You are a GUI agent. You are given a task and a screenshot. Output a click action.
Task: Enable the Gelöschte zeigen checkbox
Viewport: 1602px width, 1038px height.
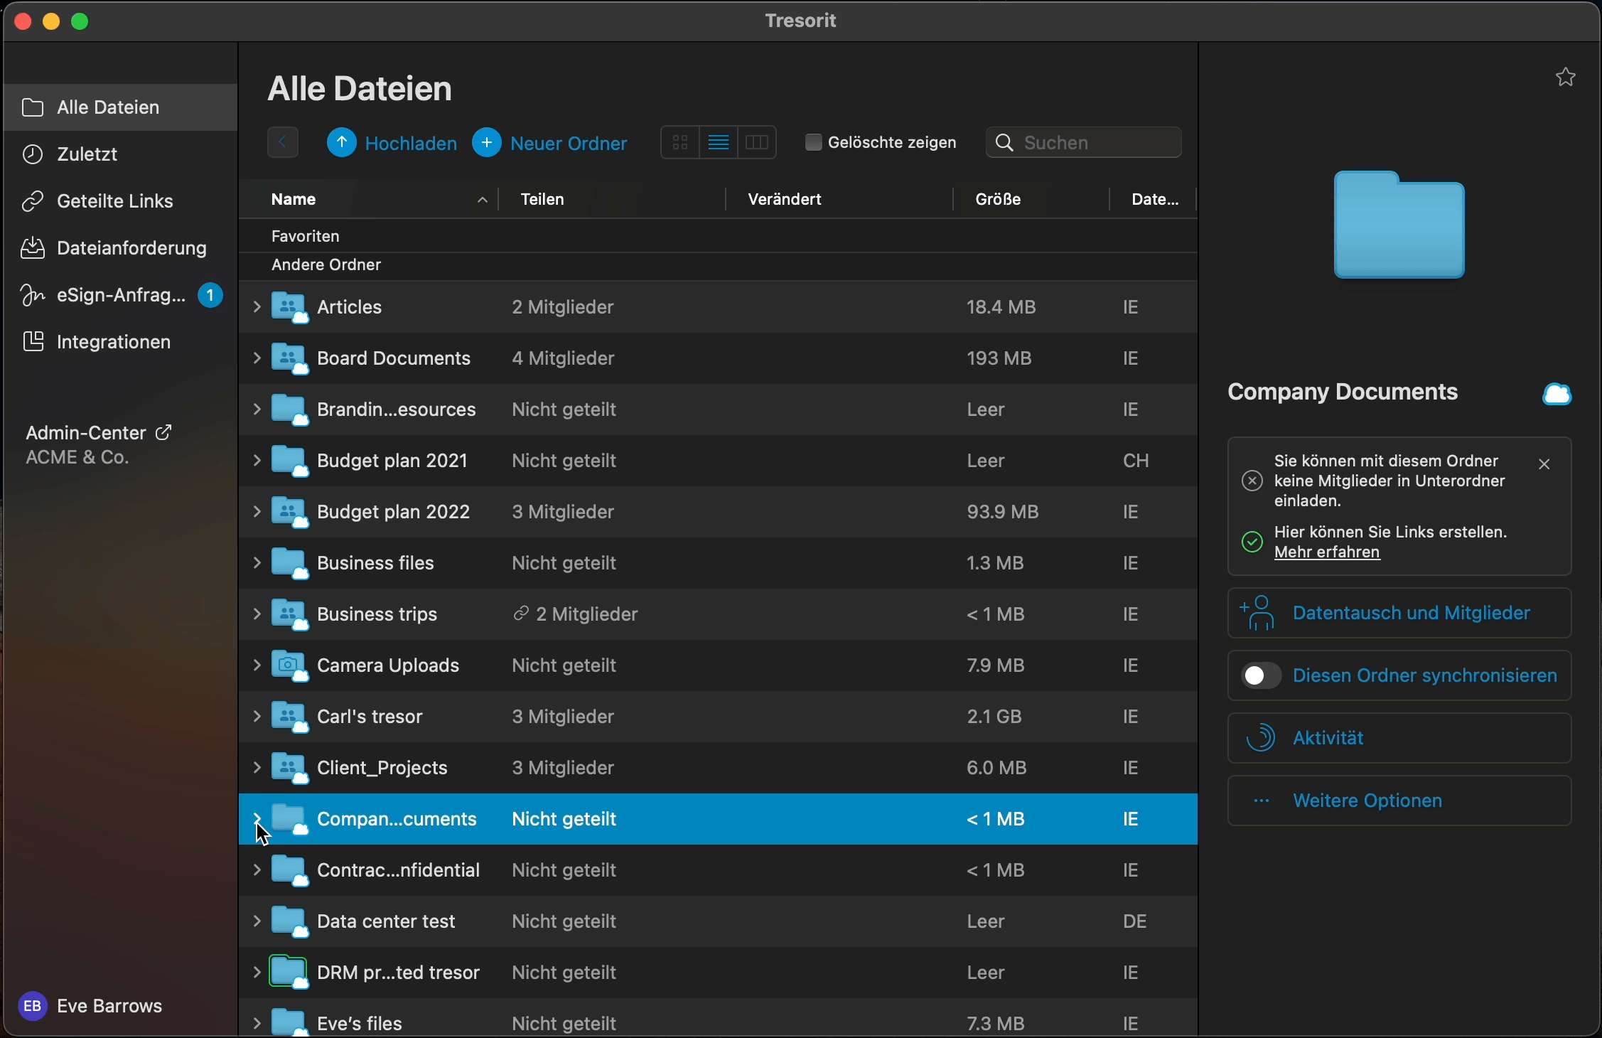click(x=813, y=142)
